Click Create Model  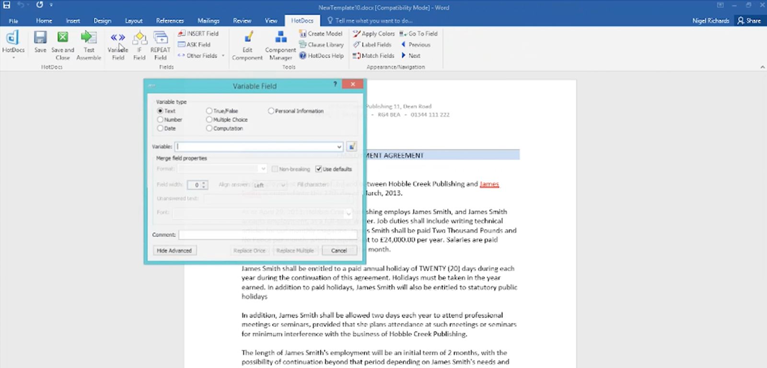[x=321, y=34]
